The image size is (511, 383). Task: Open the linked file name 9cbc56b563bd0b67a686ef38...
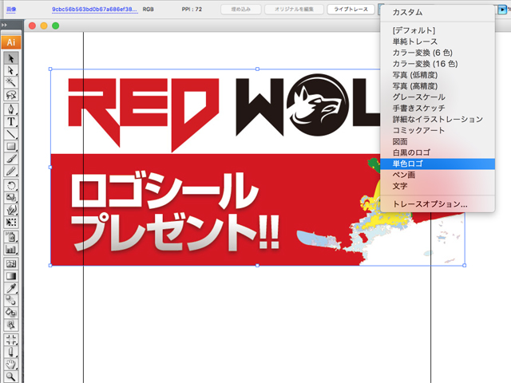coord(94,10)
